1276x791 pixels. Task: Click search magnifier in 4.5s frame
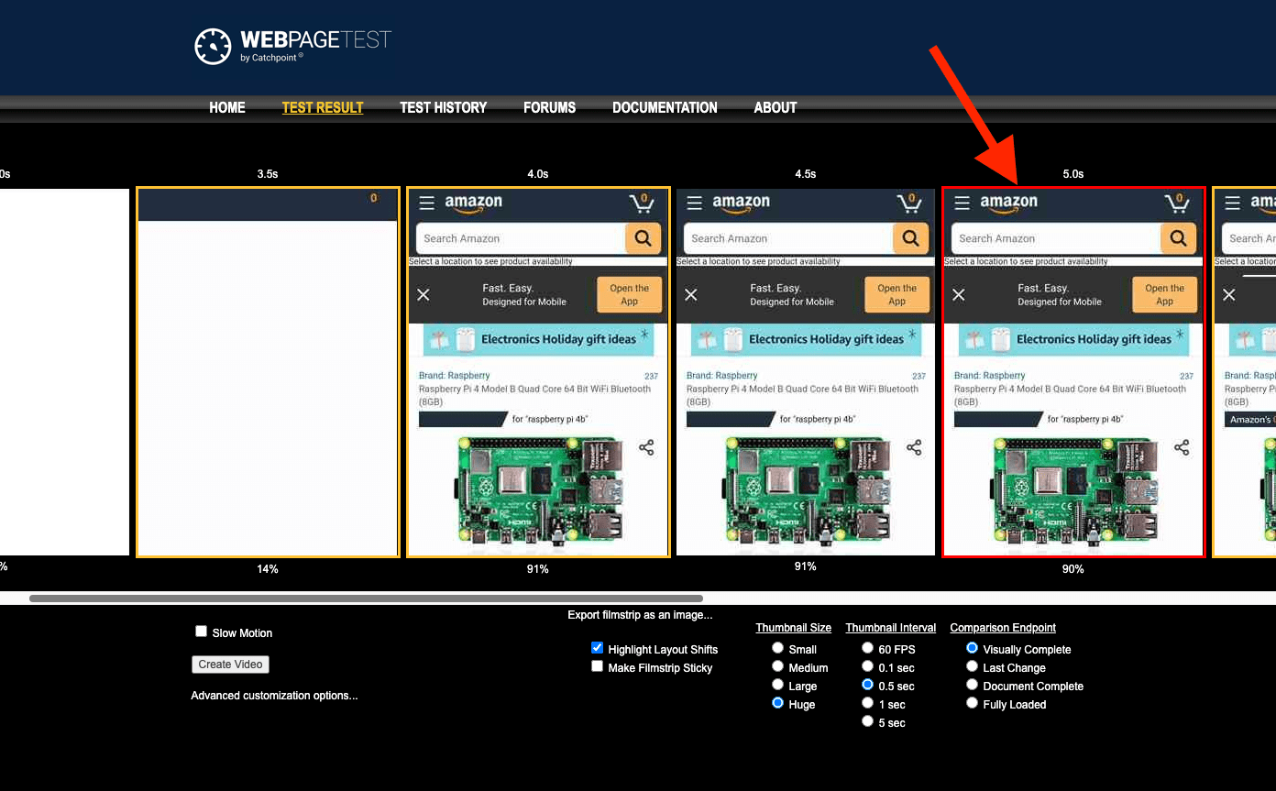(x=911, y=238)
